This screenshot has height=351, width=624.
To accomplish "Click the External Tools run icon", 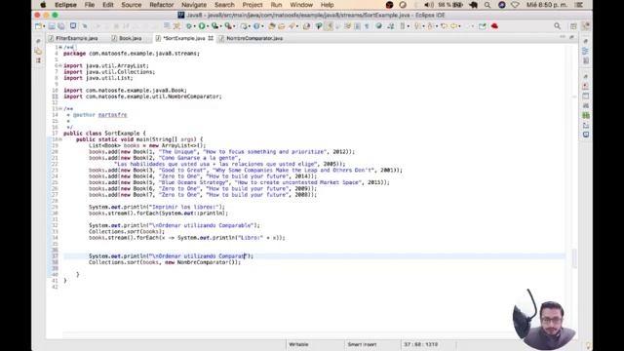I will point(228,26).
